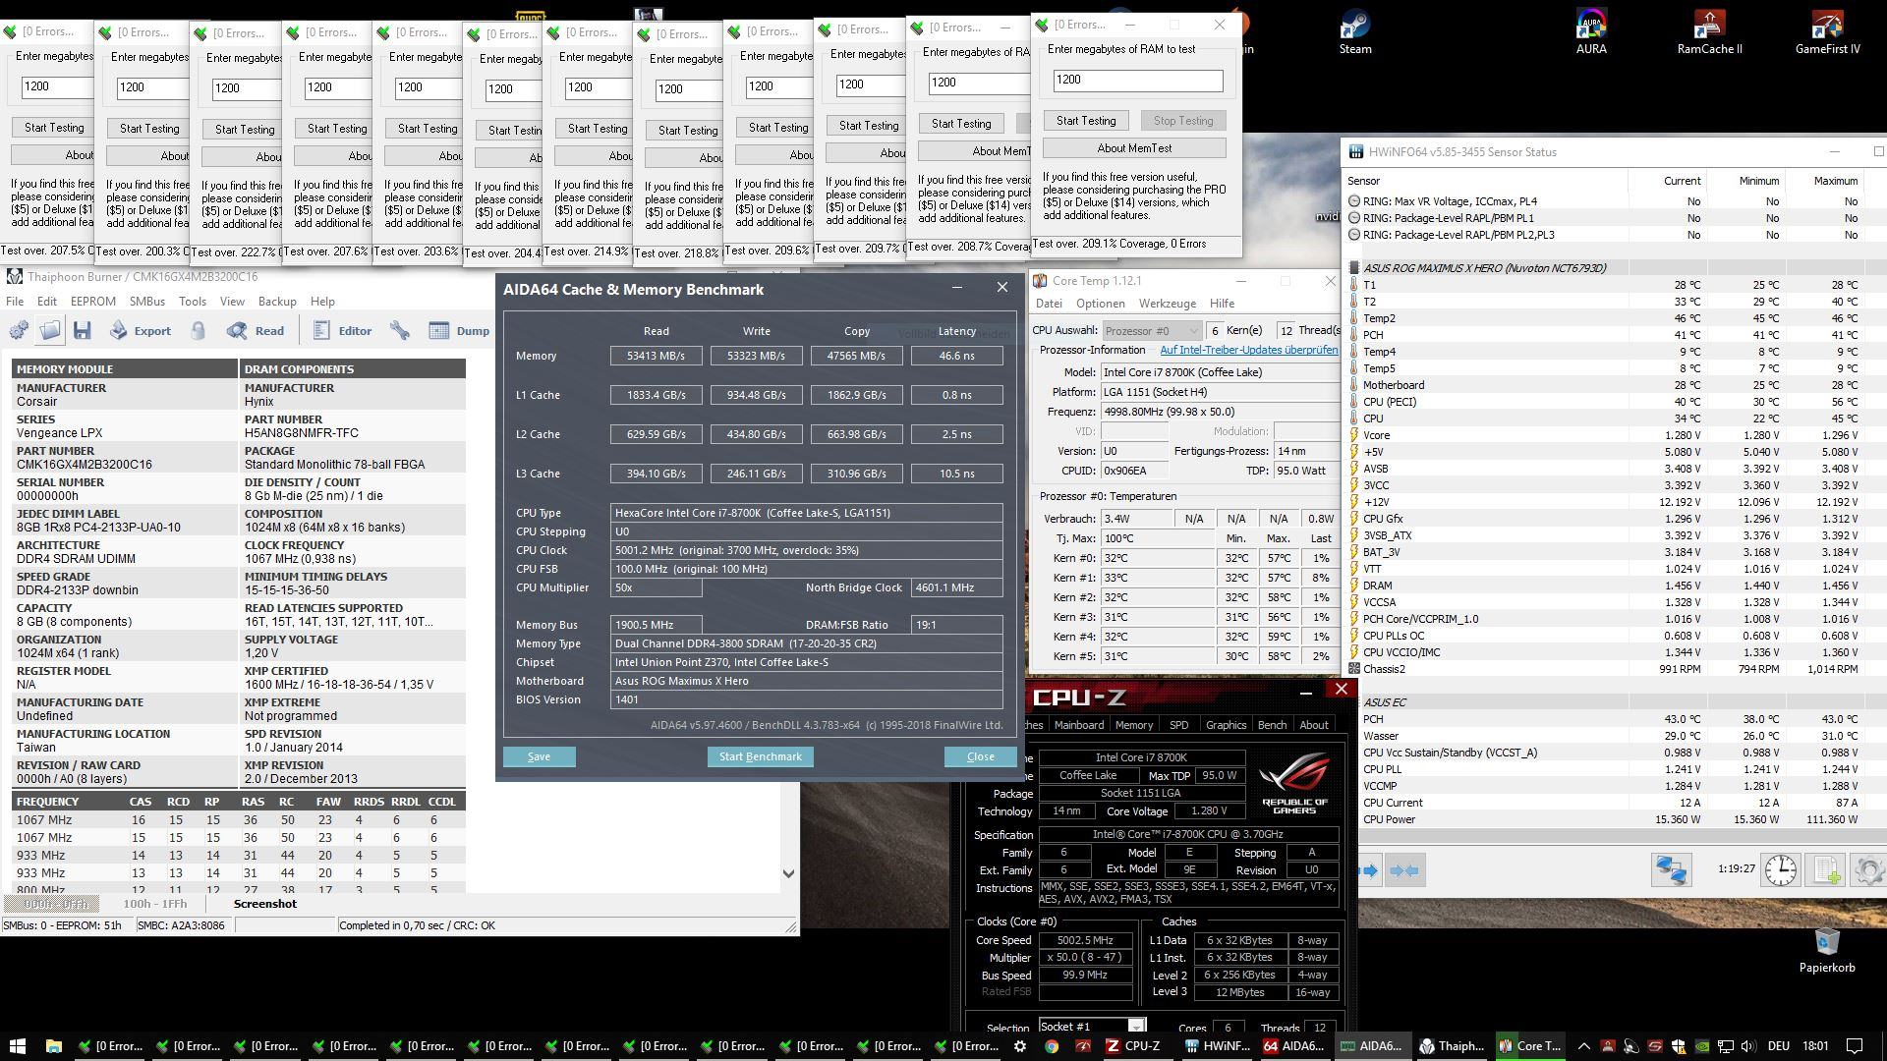1887x1061 pixels.
Task: Click the Intel-Treiber-Updates überprüfen link
Action: 1248,351
